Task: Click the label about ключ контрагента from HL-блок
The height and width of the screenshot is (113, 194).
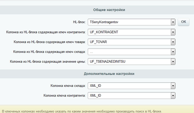Action: pyautogui.click(x=46, y=32)
